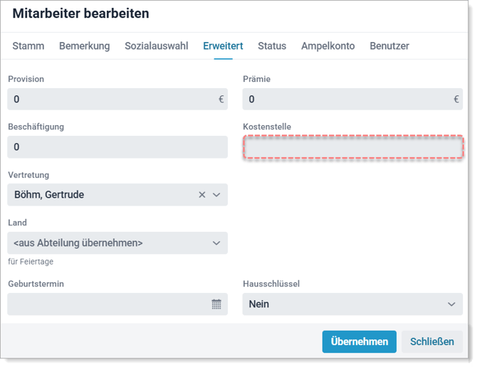Click the Schließen button
This screenshot has width=477, height=367.
pyautogui.click(x=432, y=341)
